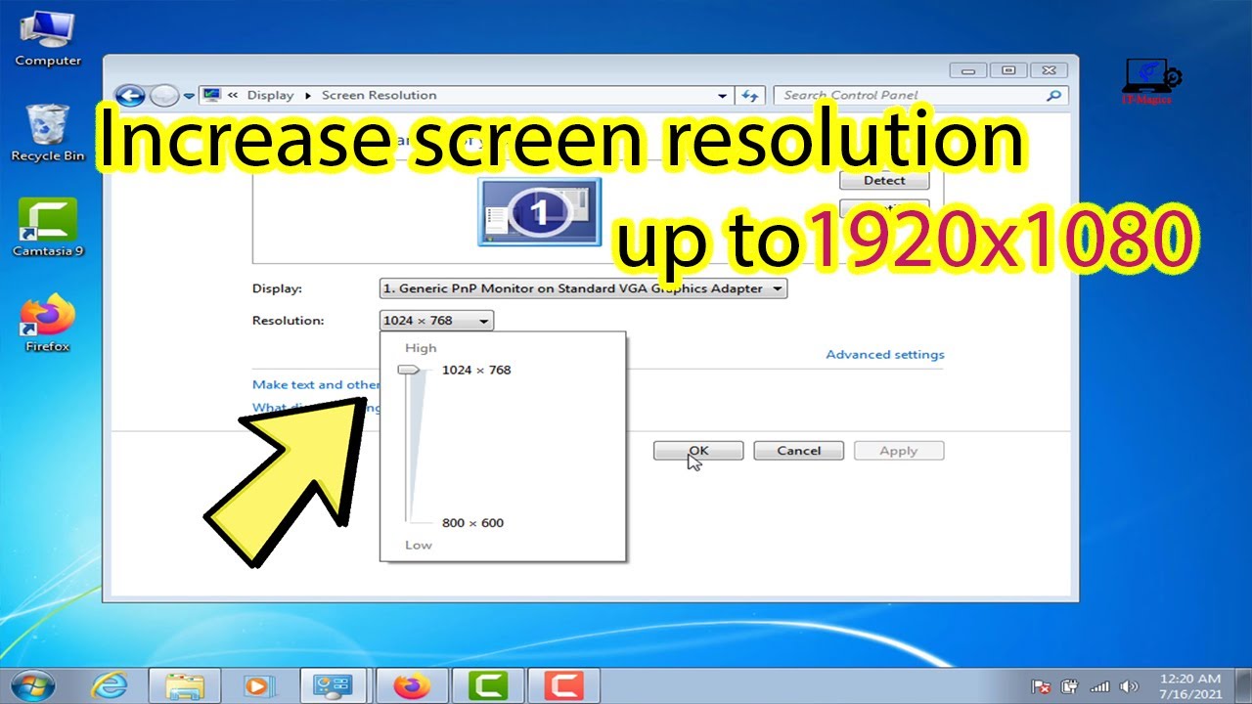The image size is (1252, 704).
Task: Click Screen Resolution breadcrumb item
Action: point(379,95)
